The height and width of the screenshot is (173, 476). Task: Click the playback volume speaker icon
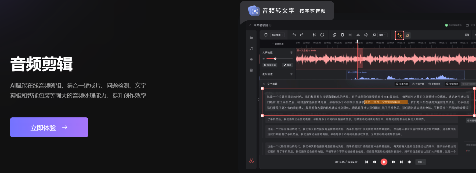(409, 162)
